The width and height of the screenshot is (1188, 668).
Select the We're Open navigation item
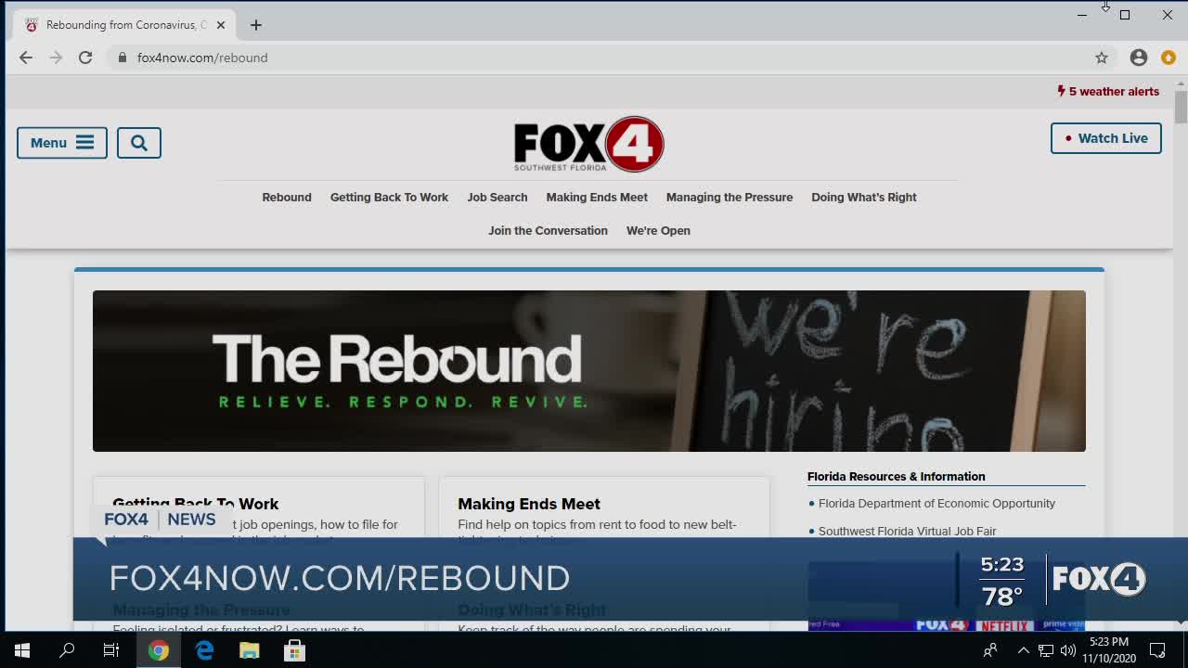(658, 230)
